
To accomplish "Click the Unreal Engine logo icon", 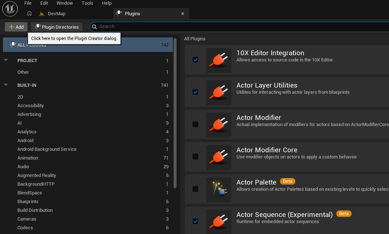I will pyautogui.click(x=10, y=9).
